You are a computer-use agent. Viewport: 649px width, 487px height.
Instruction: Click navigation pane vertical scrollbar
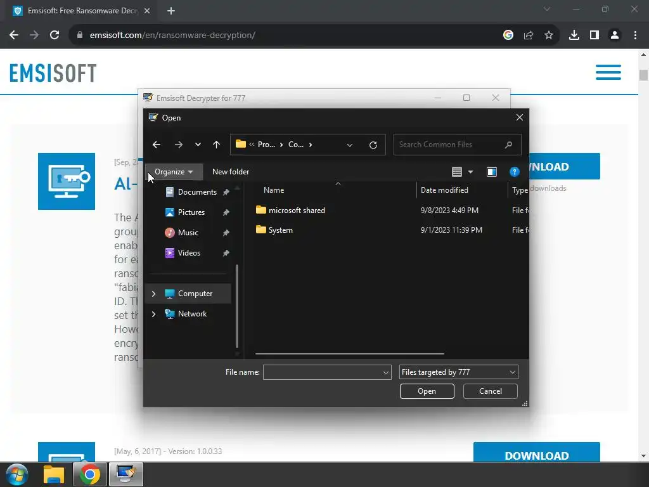click(237, 306)
